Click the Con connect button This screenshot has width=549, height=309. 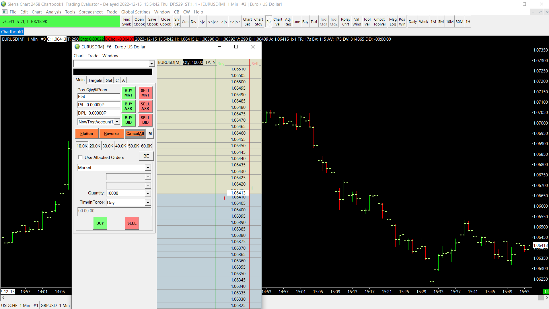tap(185, 22)
